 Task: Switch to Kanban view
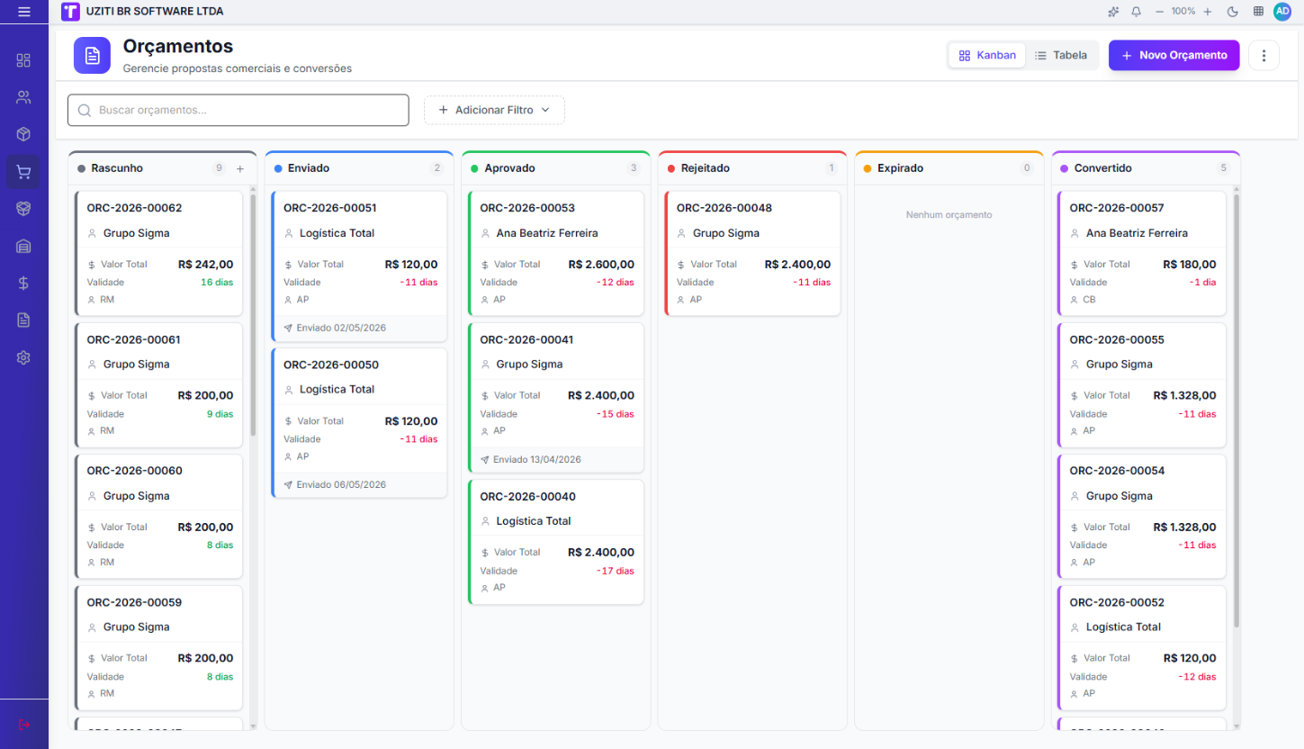987,55
